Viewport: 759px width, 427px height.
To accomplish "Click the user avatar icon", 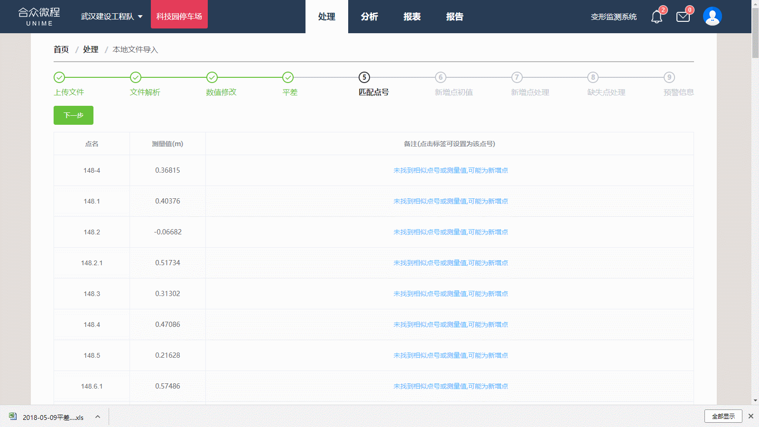I will click(712, 17).
